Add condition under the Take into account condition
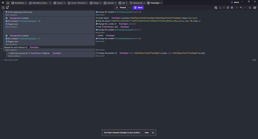This screenshot has height=139, width=258. point(14,56)
